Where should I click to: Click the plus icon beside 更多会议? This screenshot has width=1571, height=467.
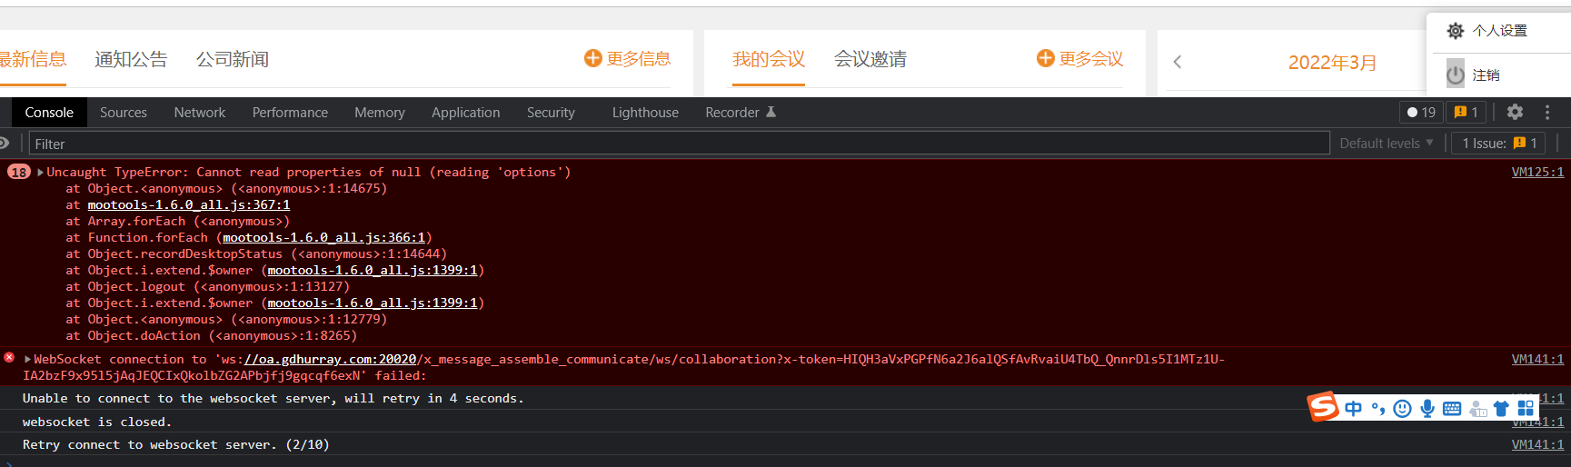(1046, 58)
